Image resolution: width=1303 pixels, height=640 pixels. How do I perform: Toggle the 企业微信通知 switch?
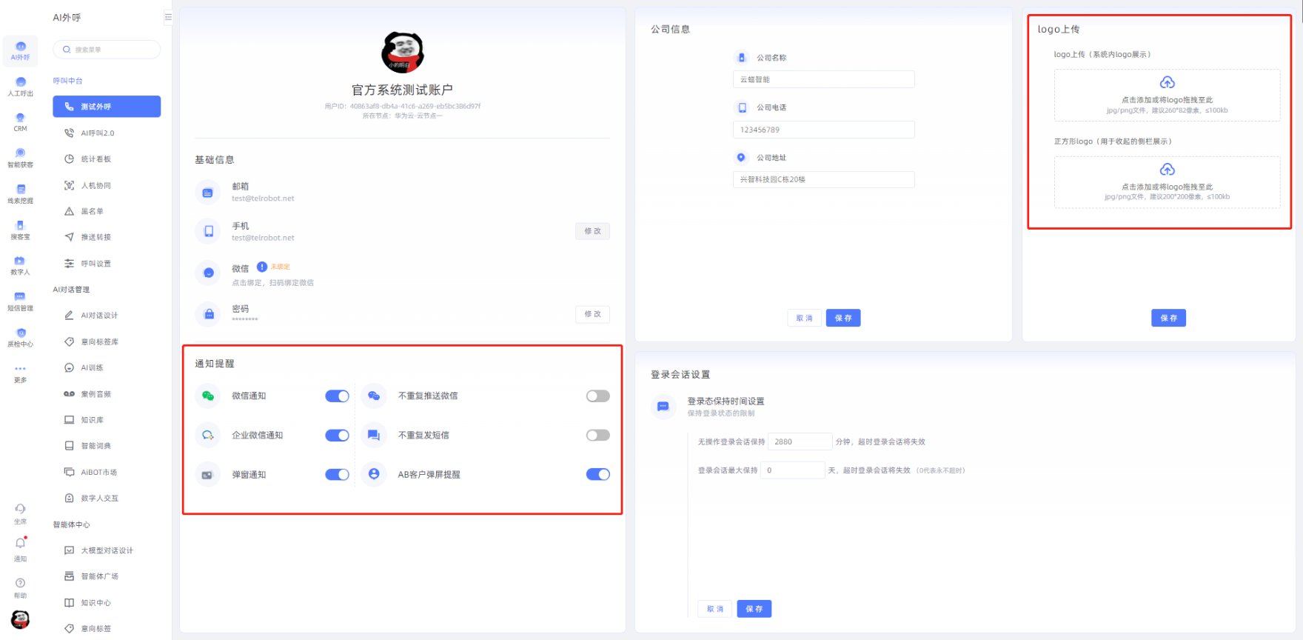coord(337,436)
